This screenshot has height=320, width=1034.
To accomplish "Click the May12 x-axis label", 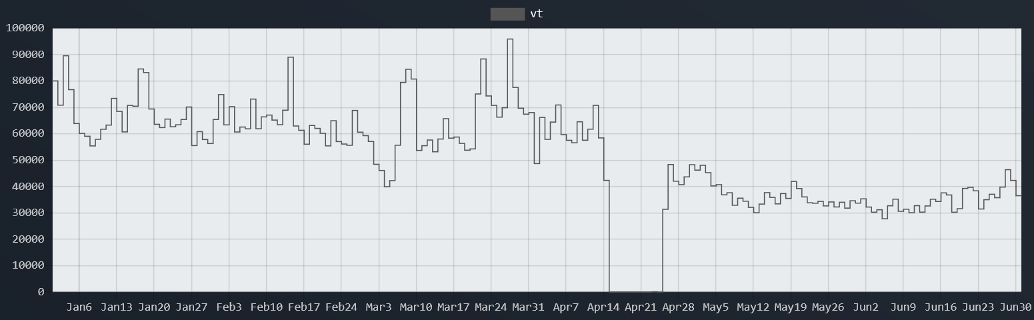I will (753, 307).
